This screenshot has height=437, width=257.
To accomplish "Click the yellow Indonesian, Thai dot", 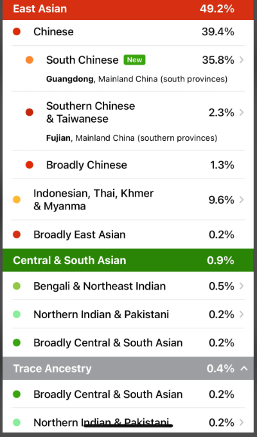I will click(x=17, y=200).
